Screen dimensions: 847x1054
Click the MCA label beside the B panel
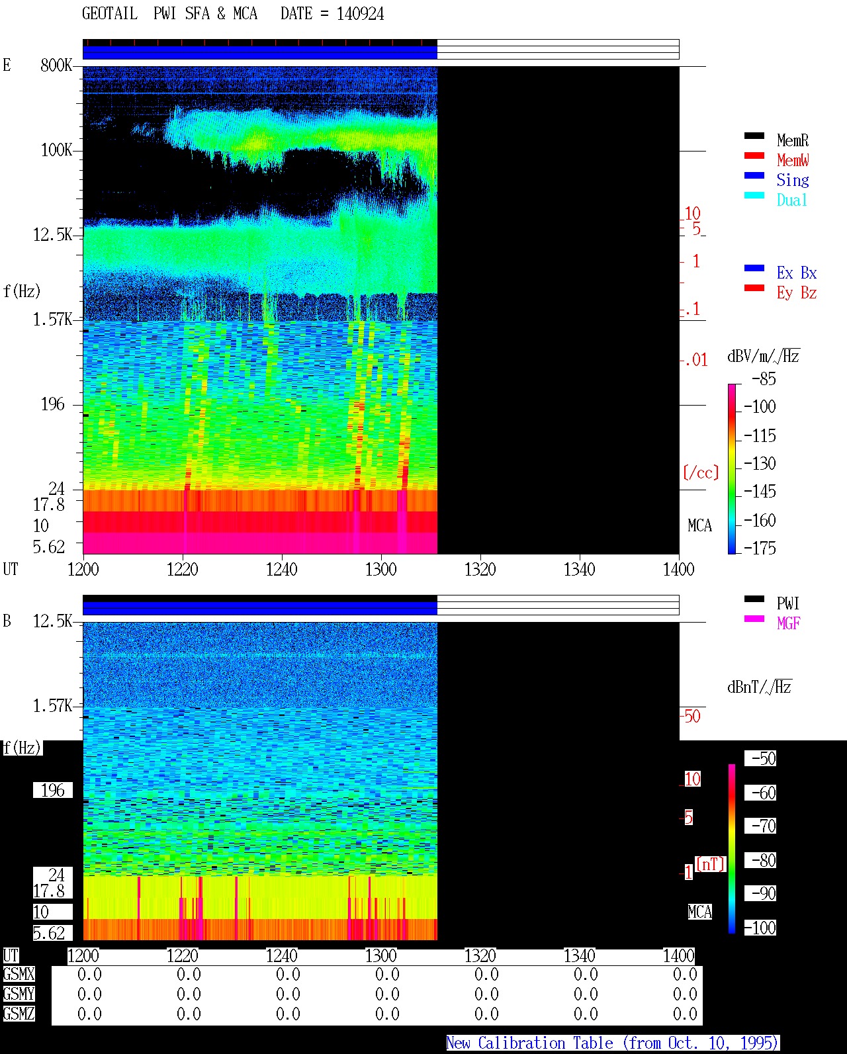click(699, 912)
